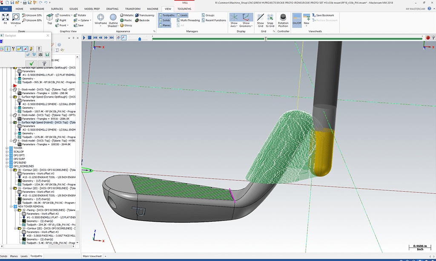
Task: Open the SURFACES ribbon tab
Action: 57,9
